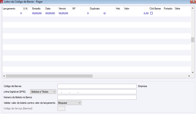The height and width of the screenshot is (114, 196).
Task: Click the vertical scrollbar thumb
Action: click(x=193, y=40)
